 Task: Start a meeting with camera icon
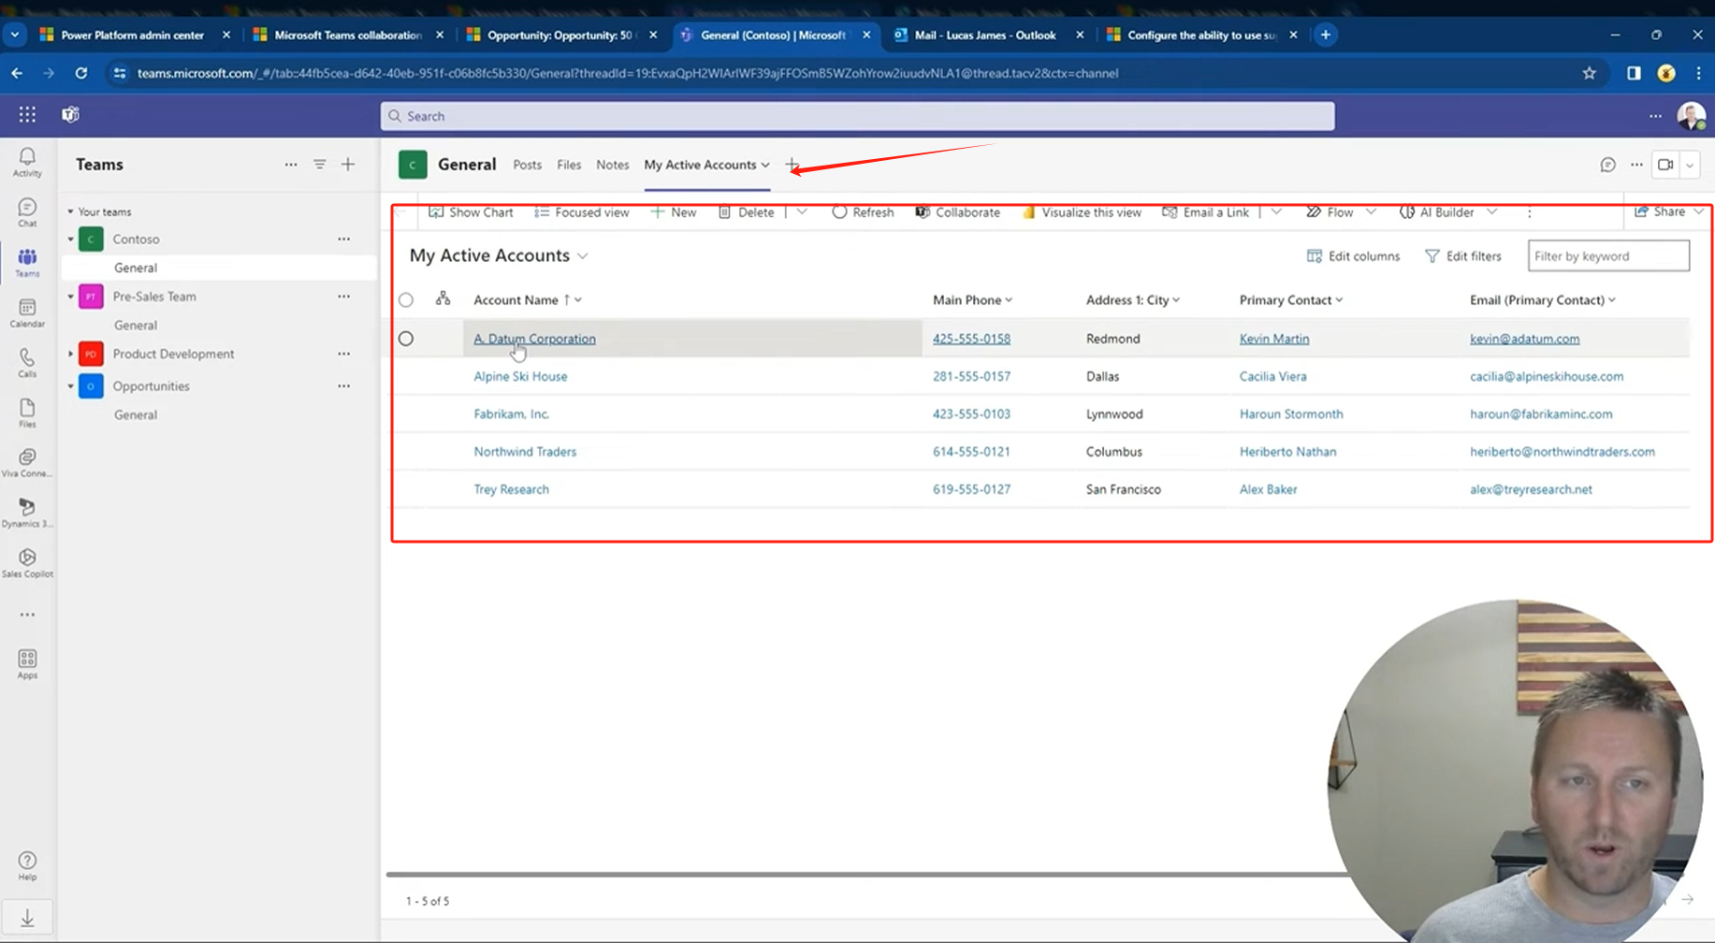coord(1665,165)
